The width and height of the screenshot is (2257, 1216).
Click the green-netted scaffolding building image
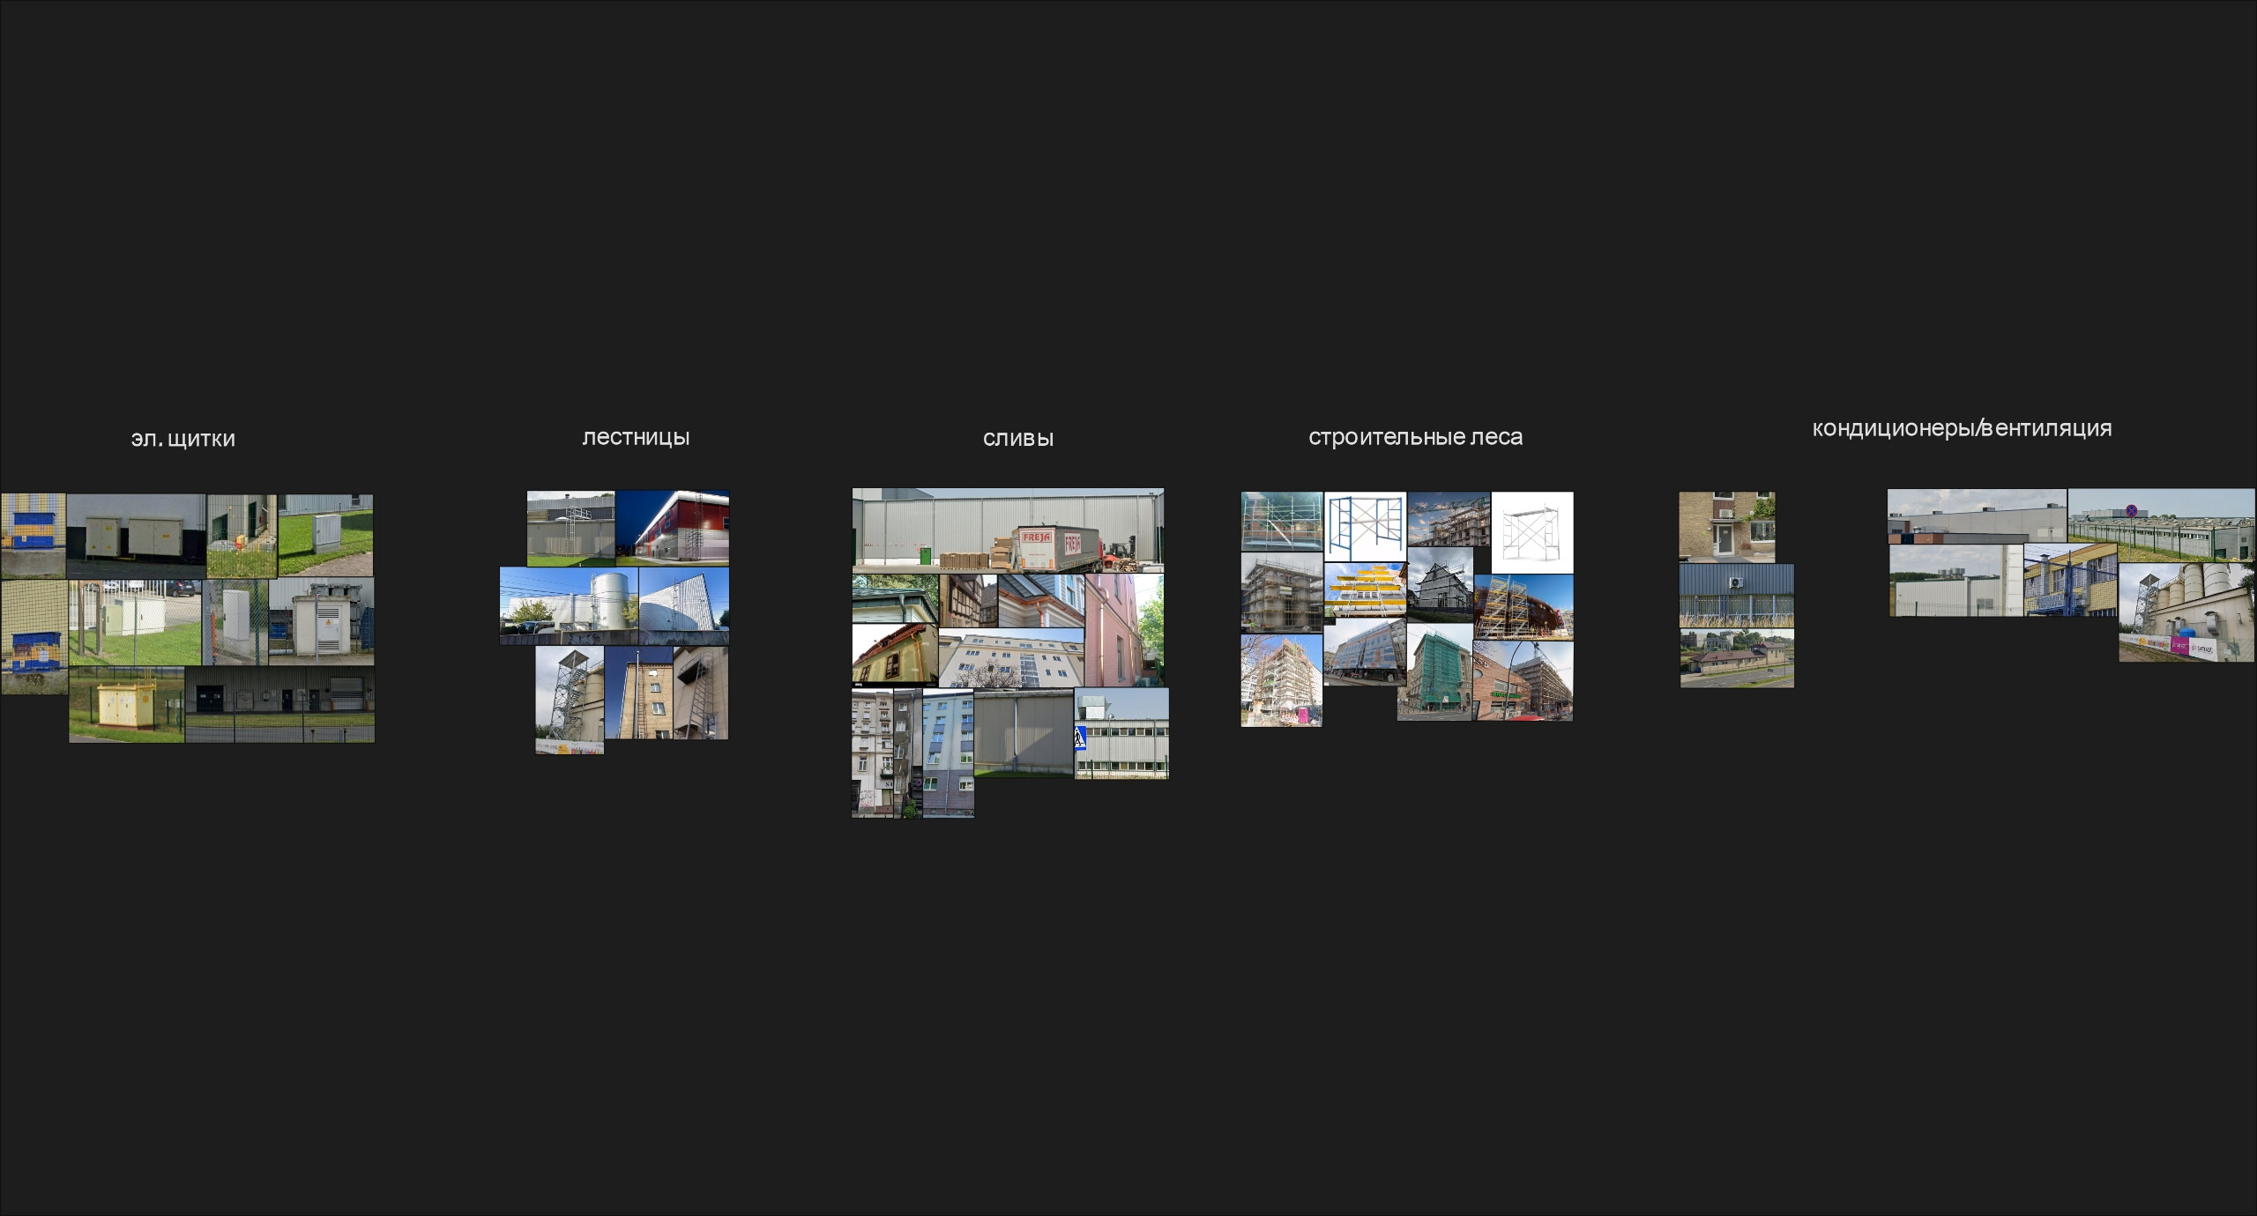tap(1434, 671)
